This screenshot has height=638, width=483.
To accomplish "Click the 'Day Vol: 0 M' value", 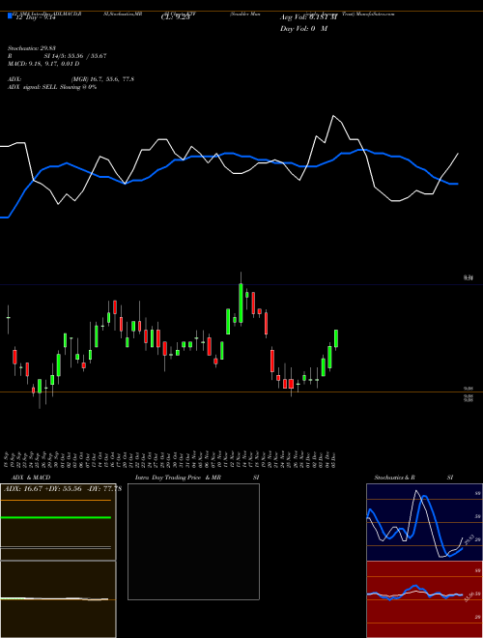I will pyautogui.click(x=303, y=29).
